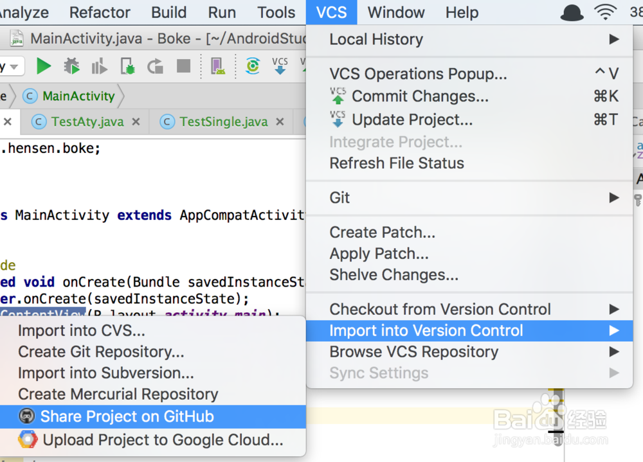643x462 pixels.
Task: Close the TestAty.java tab
Action: click(136, 121)
